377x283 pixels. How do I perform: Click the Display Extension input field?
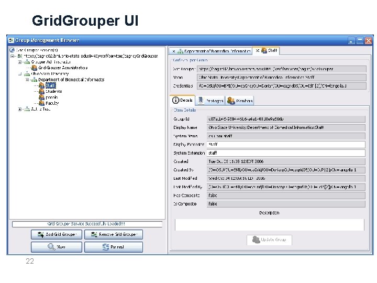286,145
